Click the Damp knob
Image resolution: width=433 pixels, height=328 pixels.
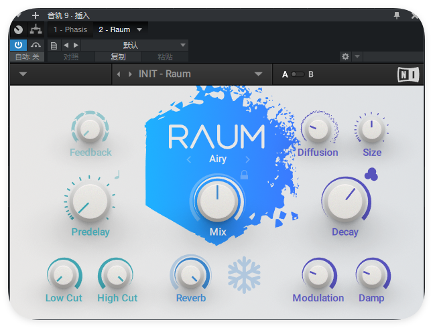pos(372,276)
